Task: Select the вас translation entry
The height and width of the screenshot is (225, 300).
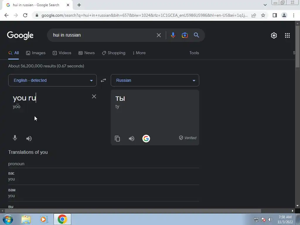Action: click(104, 176)
